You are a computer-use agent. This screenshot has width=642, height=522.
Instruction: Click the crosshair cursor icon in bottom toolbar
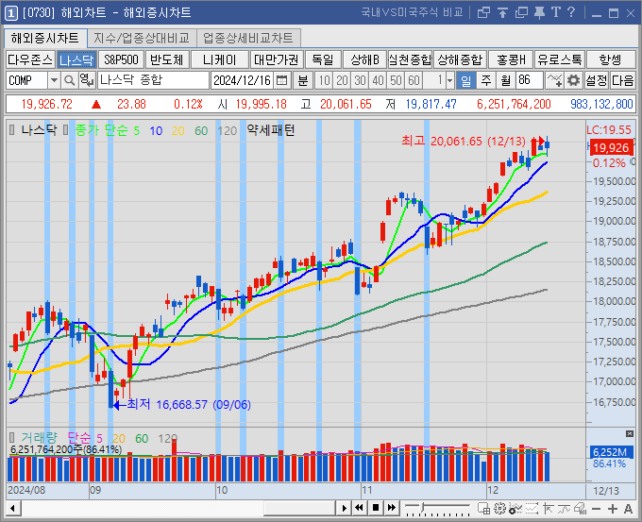549,509
